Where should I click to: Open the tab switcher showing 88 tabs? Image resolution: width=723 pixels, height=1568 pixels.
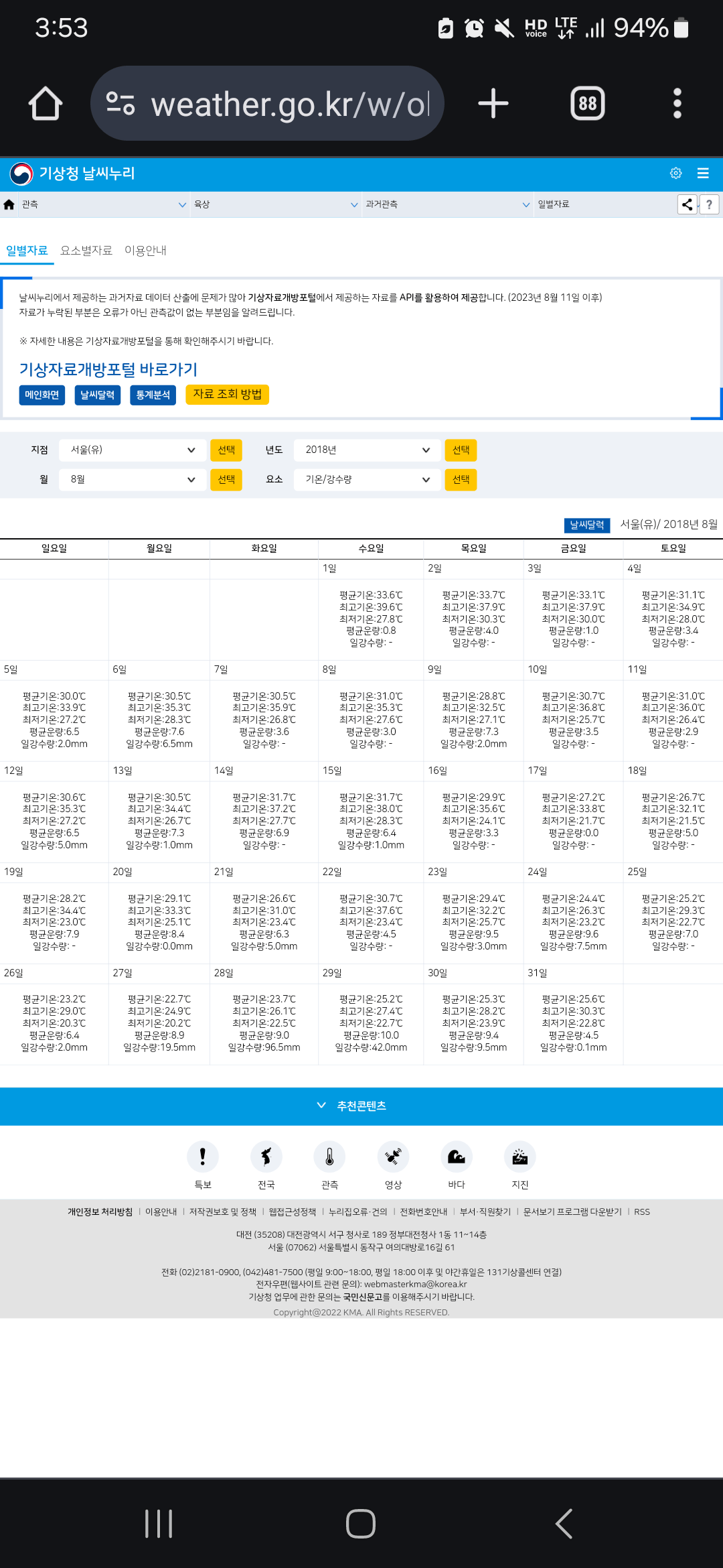[587, 104]
